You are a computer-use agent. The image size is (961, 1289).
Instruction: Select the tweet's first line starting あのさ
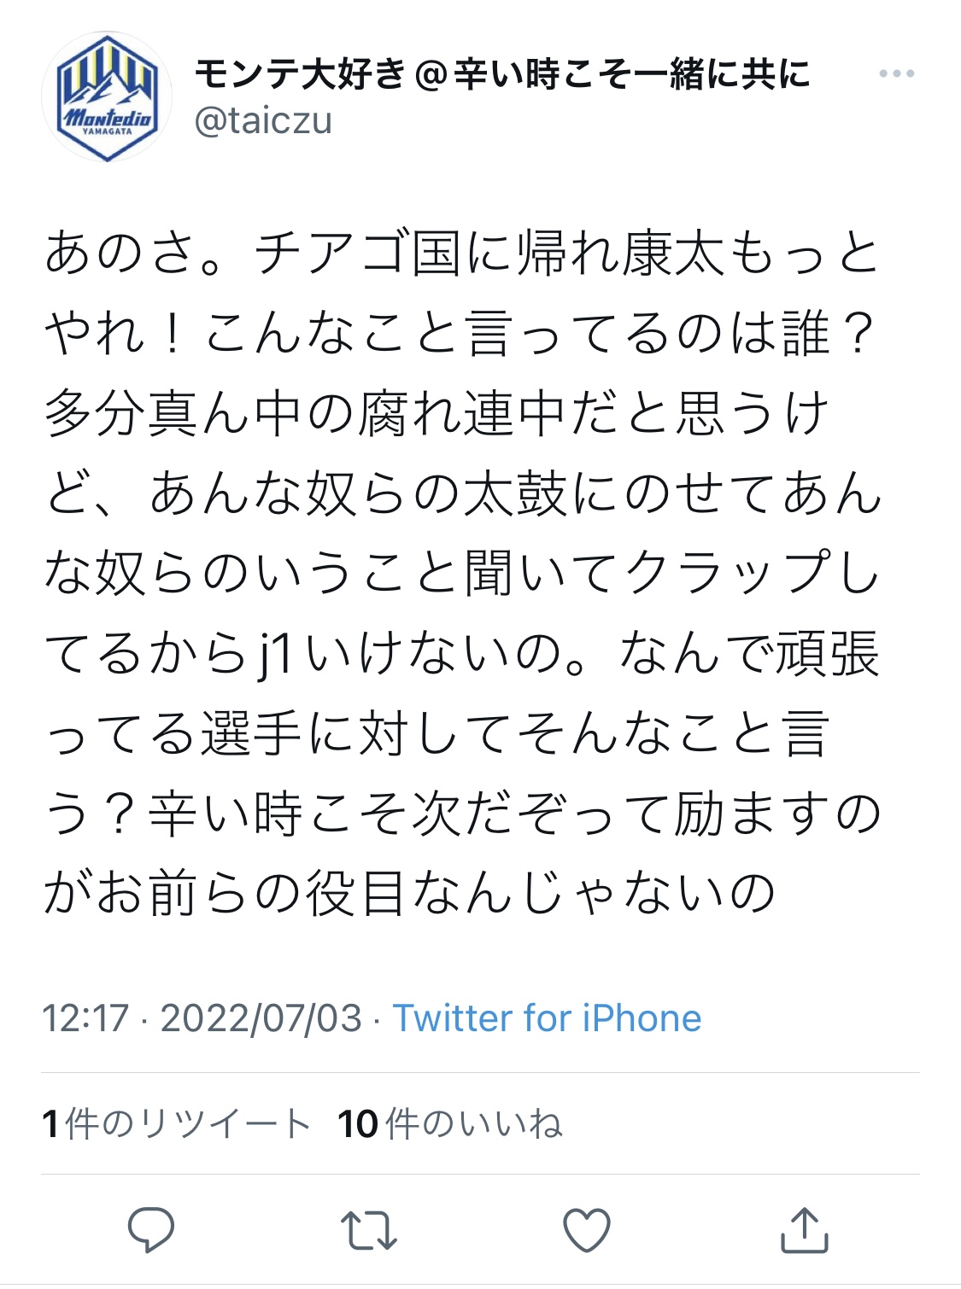(x=462, y=254)
